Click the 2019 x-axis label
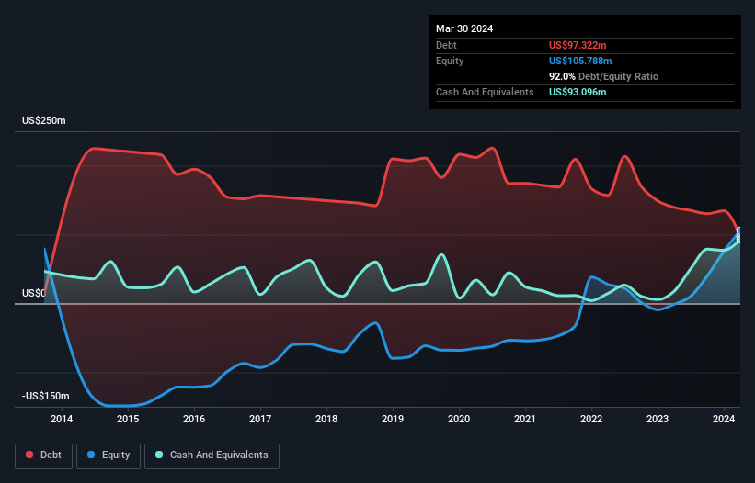This screenshot has width=755, height=483. (x=393, y=419)
